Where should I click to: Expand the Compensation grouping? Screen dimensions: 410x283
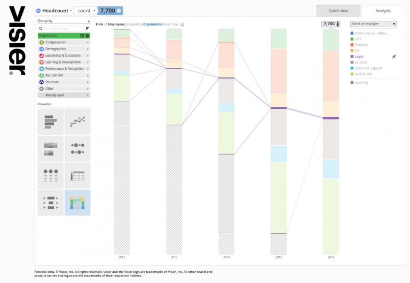pyautogui.click(x=64, y=42)
